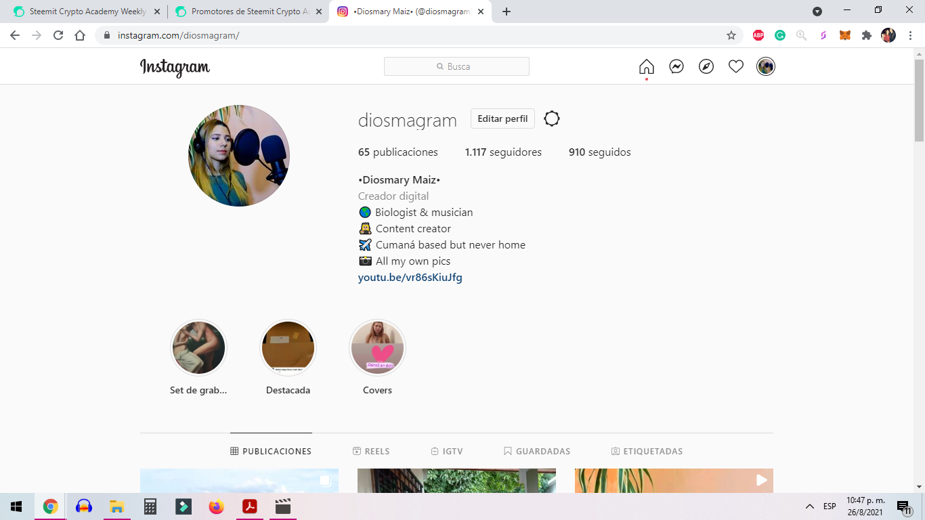Open the Extensions puzzle icon
The width and height of the screenshot is (925, 520).
point(867,35)
